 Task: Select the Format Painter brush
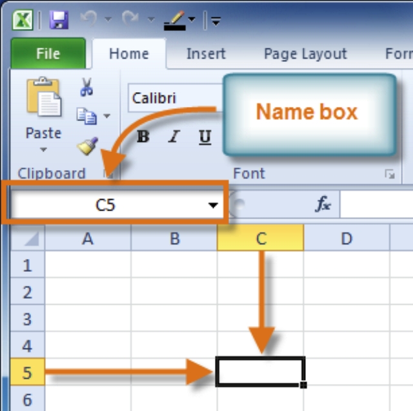pyautogui.click(x=88, y=146)
